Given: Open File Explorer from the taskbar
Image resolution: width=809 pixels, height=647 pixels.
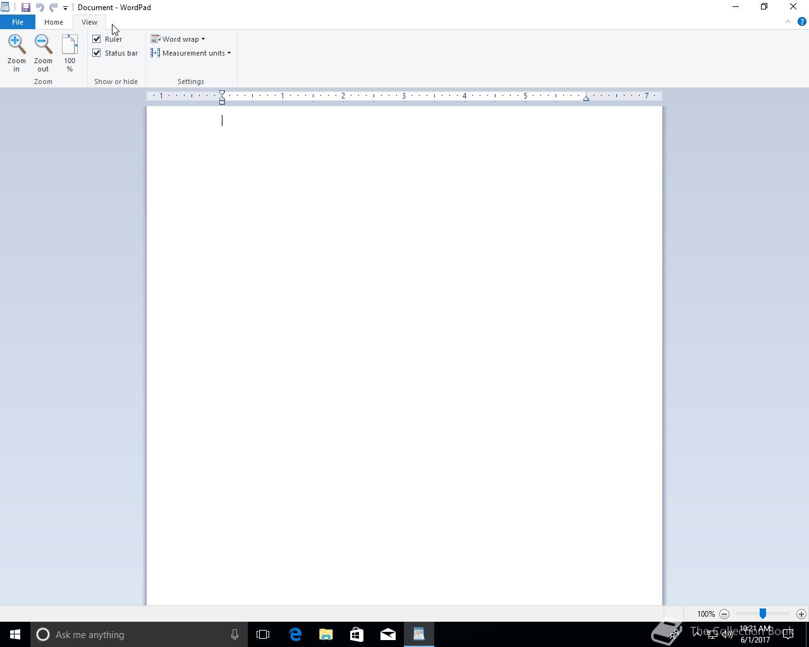Looking at the screenshot, I should coord(326,634).
